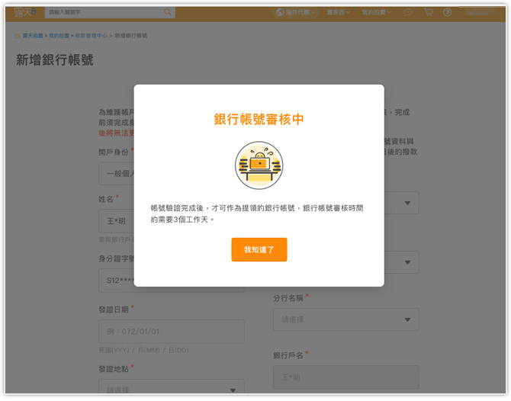Click the 我的拍賣 breadcrumb link
This screenshot has width=511, height=401.
60,36
